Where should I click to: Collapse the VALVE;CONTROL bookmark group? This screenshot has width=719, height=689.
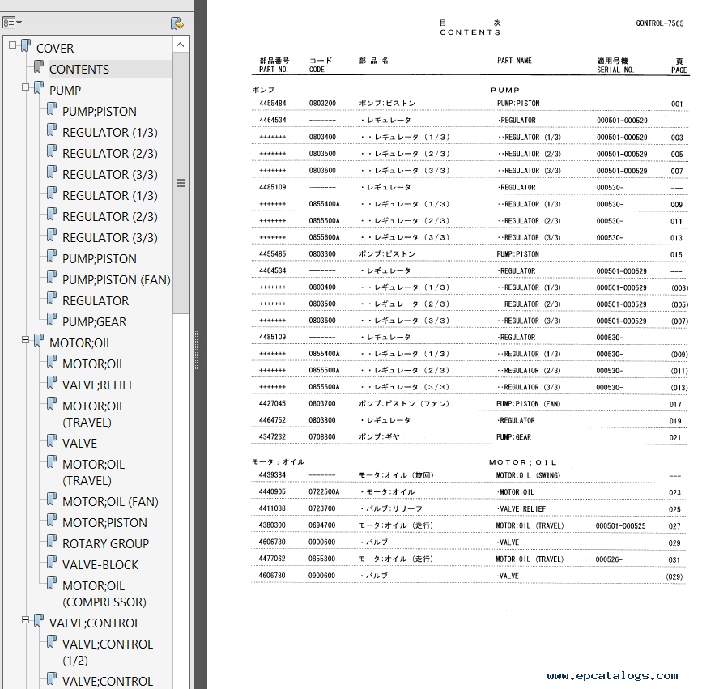click(x=26, y=620)
